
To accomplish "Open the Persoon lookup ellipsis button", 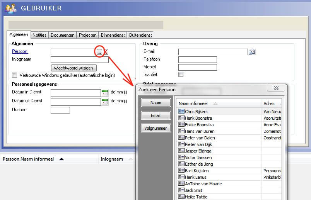I will point(99,52).
